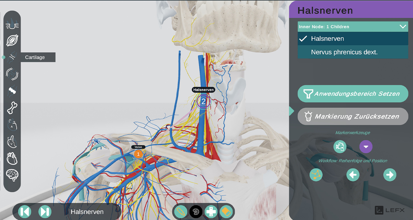Click the brain nervous system icon

[12, 175]
